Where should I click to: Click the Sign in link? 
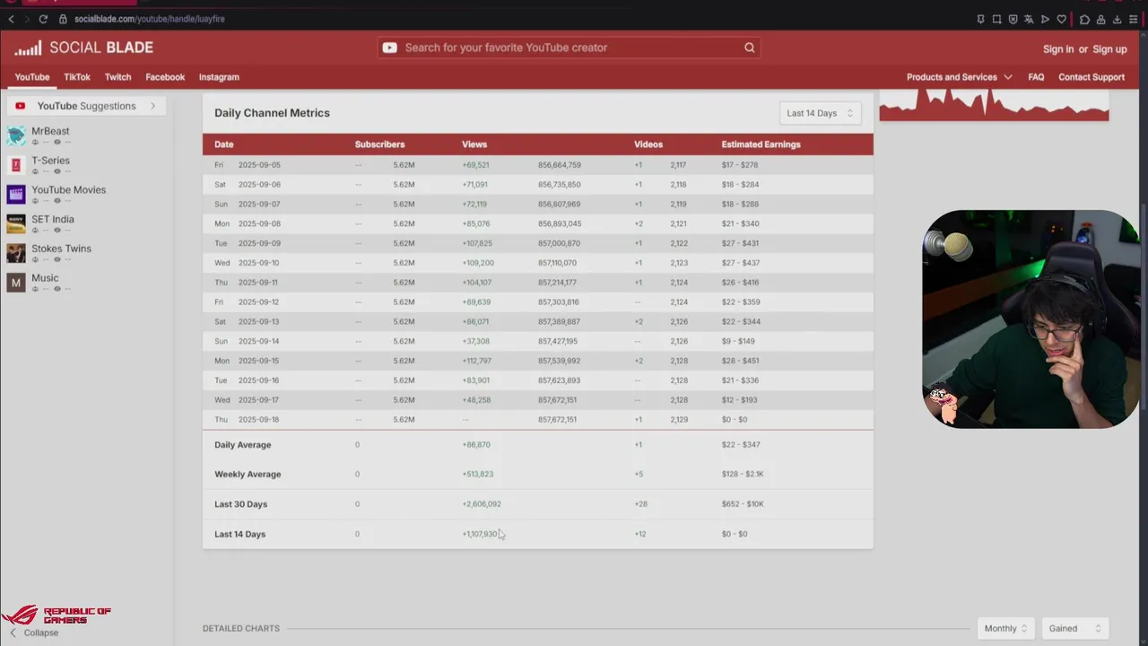pyautogui.click(x=1058, y=49)
